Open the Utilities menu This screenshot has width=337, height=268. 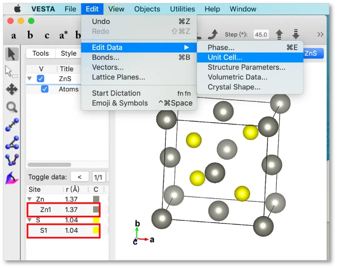point(183,9)
